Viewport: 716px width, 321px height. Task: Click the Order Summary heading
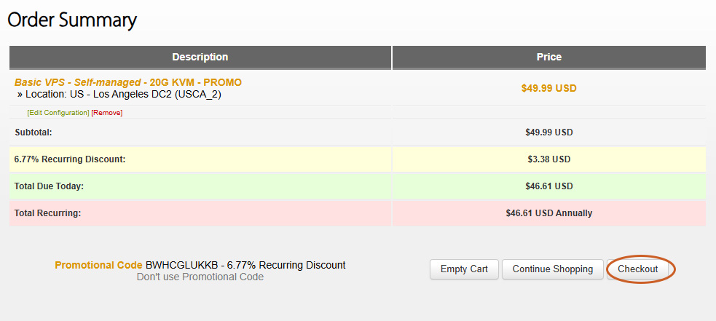click(x=72, y=20)
